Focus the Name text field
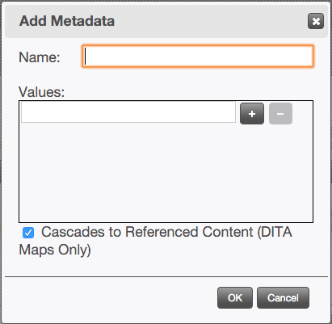The width and height of the screenshot is (332, 324). tap(198, 56)
